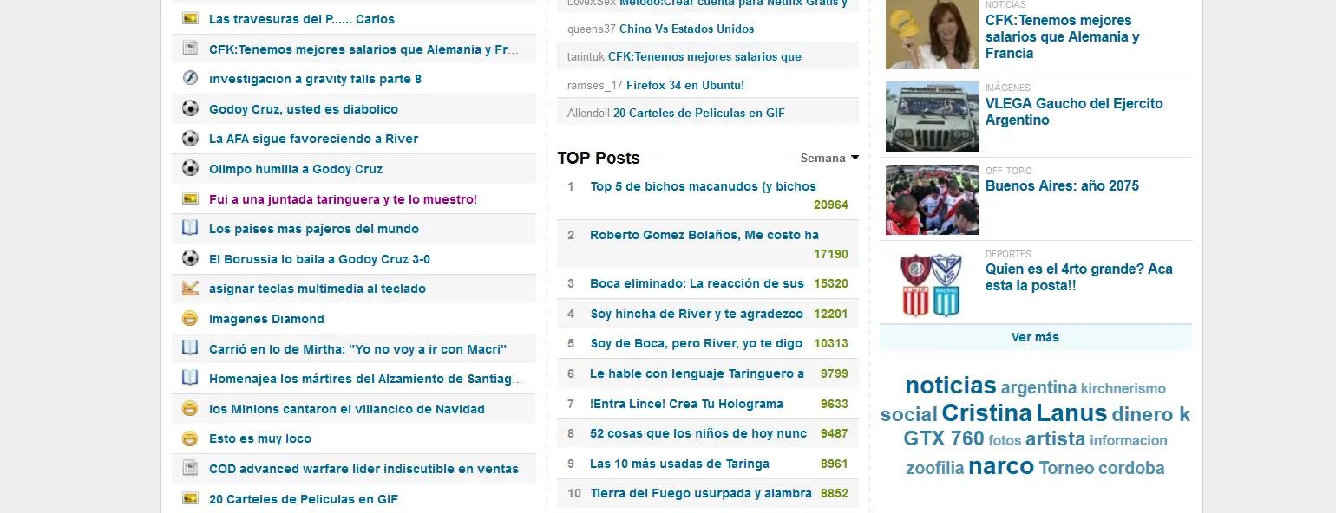Click soccer ball icon next to 'Godoy Cruz, usted es diabolico'
The height and width of the screenshot is (513, 1336).
[x=190, y=108]
